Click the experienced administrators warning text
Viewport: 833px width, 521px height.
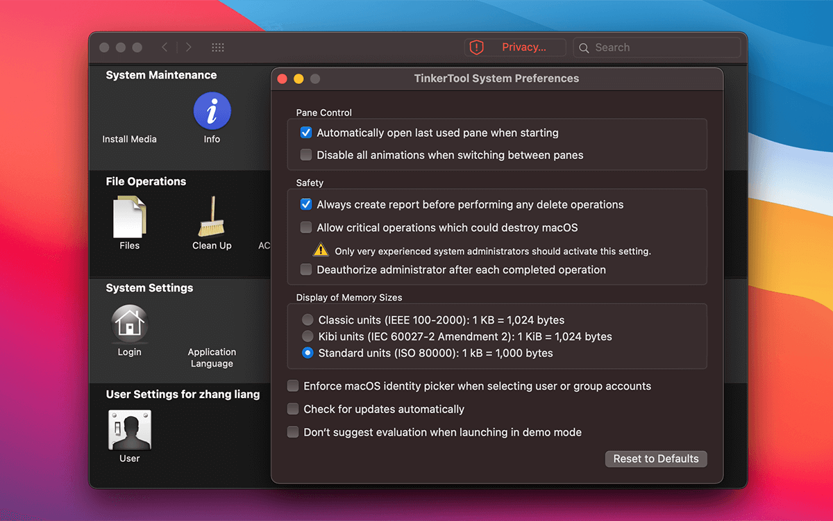tap(493, 251)
